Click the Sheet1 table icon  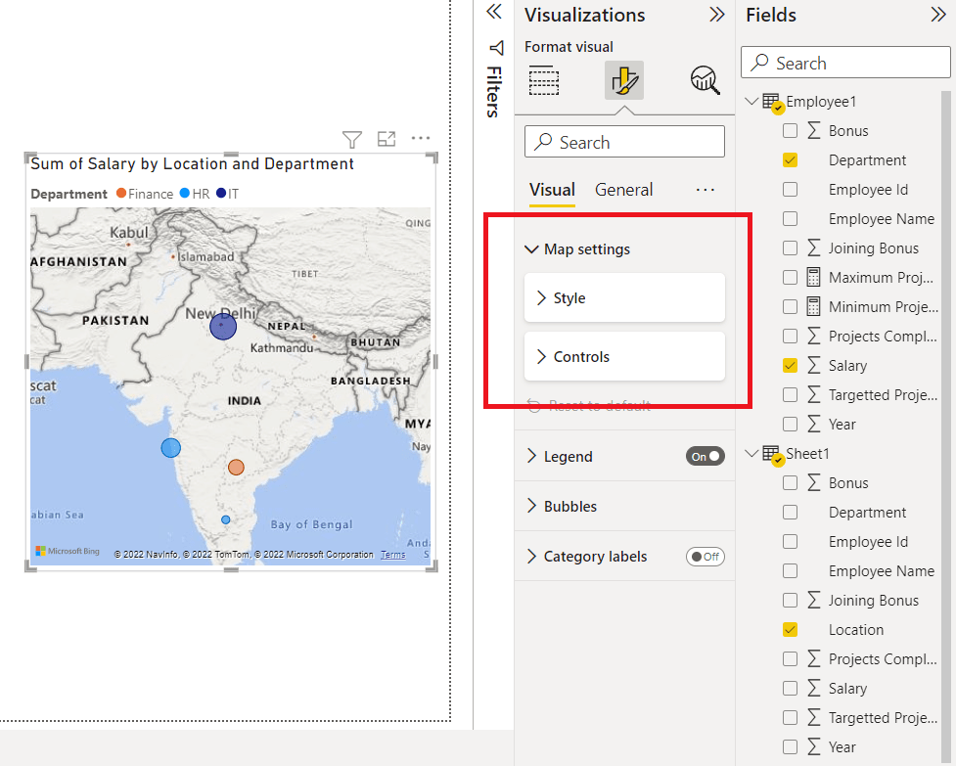point(772,455)
